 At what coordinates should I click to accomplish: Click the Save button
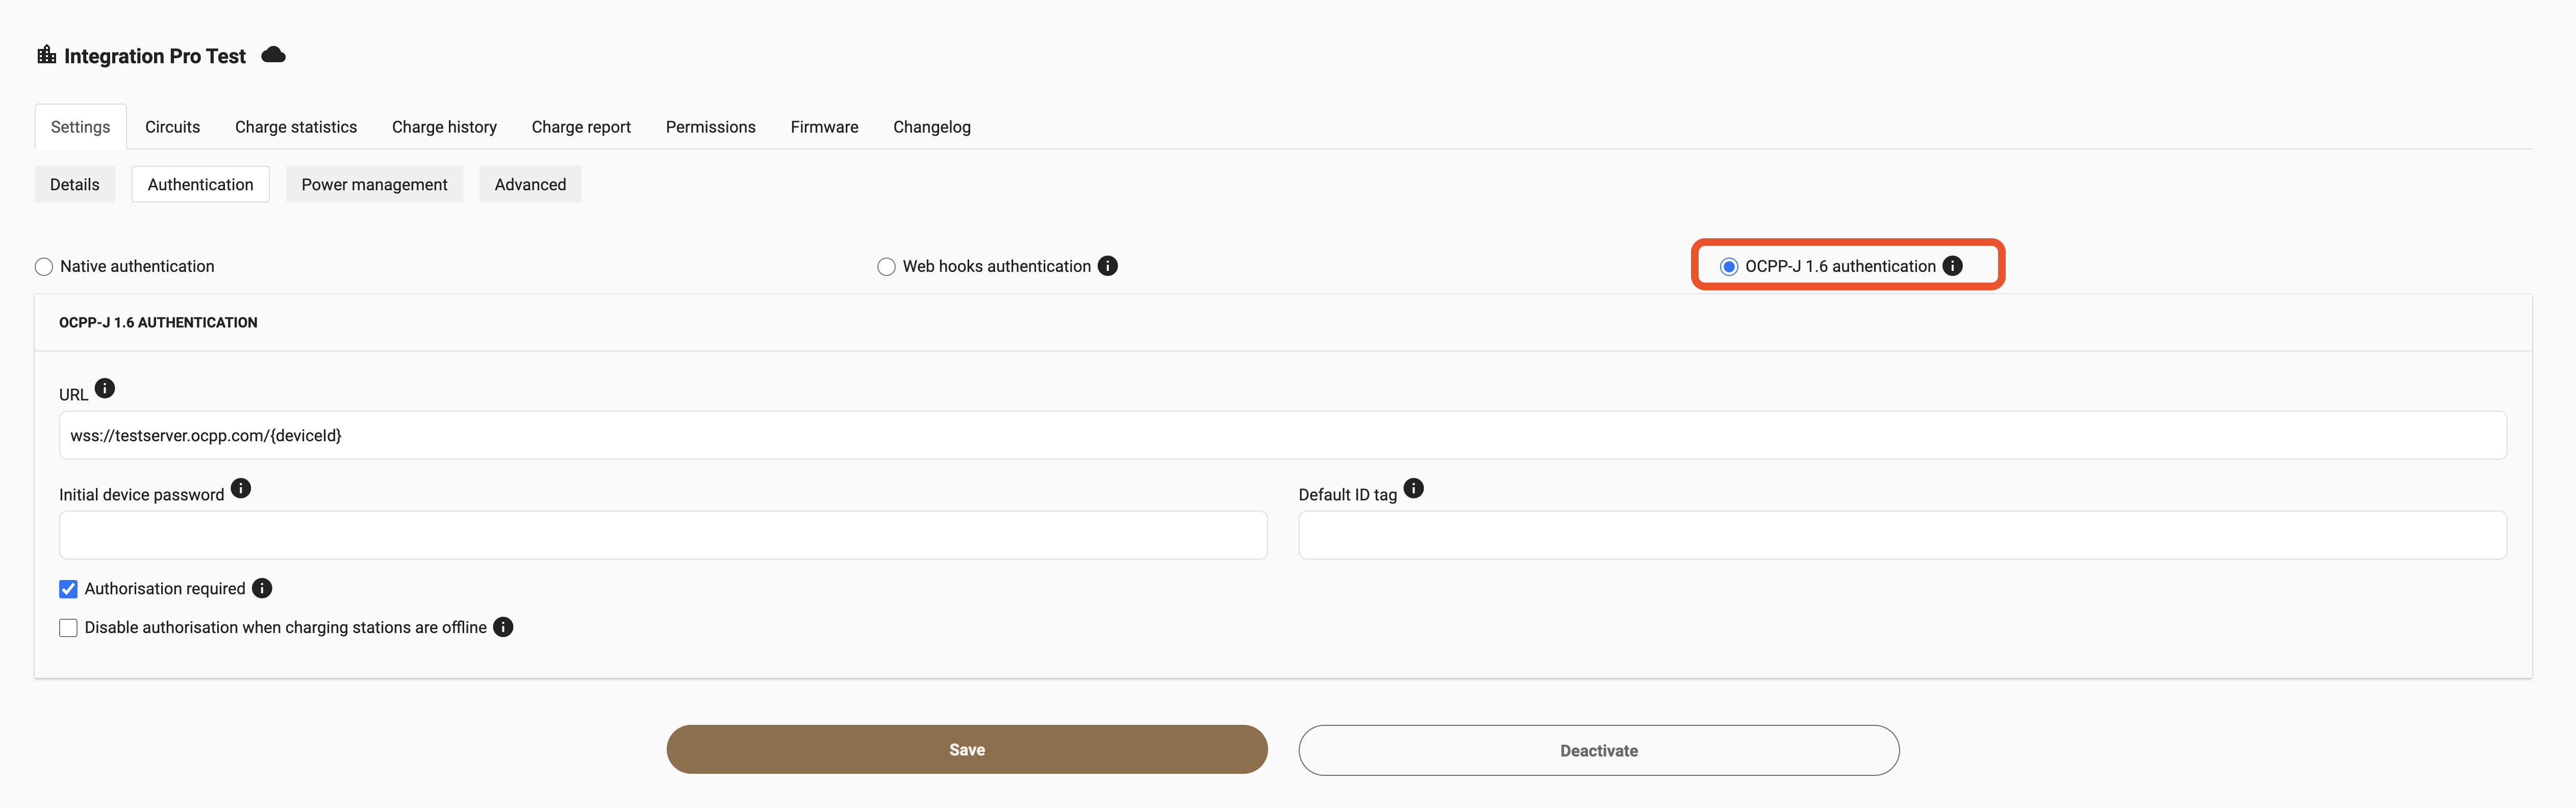tap(967, 750)
